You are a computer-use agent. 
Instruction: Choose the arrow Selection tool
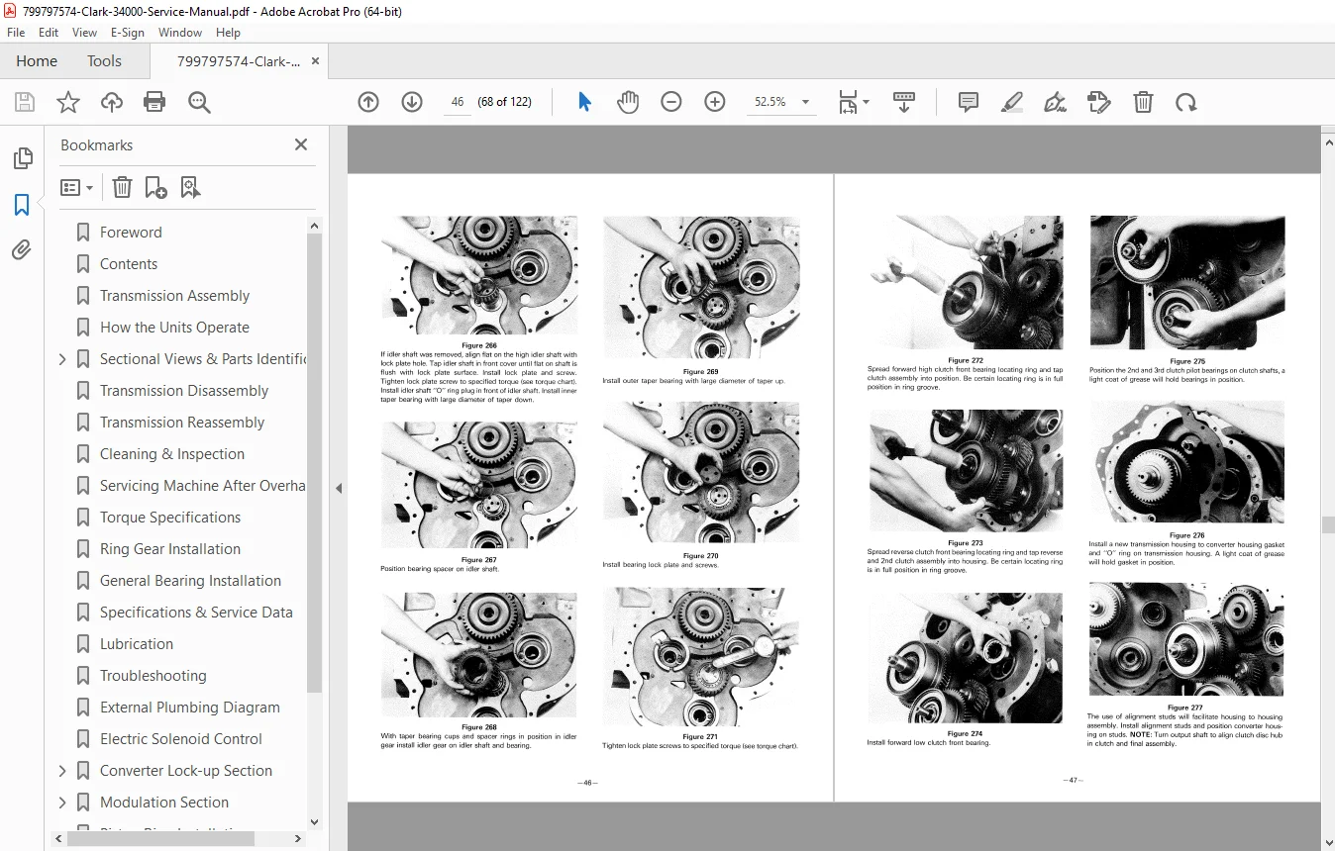(584, 102)
